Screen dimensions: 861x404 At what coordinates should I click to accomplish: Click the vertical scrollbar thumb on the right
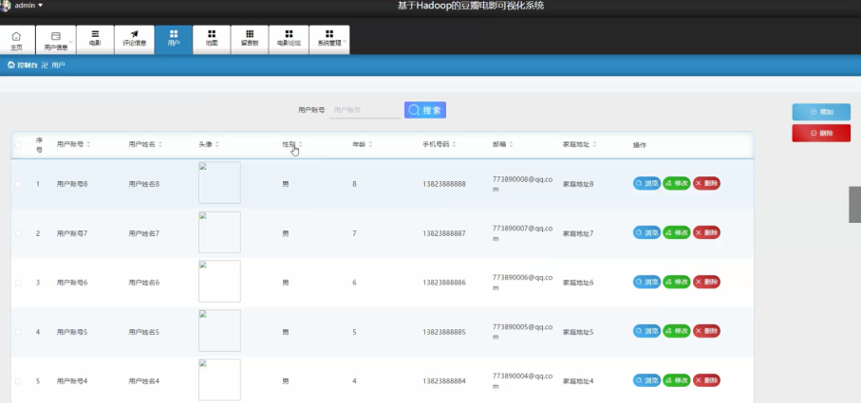854,204
